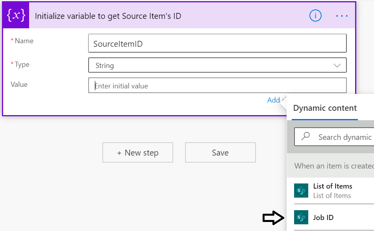Screen dimensions: 374x231
Task: Select List of Items dynamic content entry
Action: pos(333,186)
